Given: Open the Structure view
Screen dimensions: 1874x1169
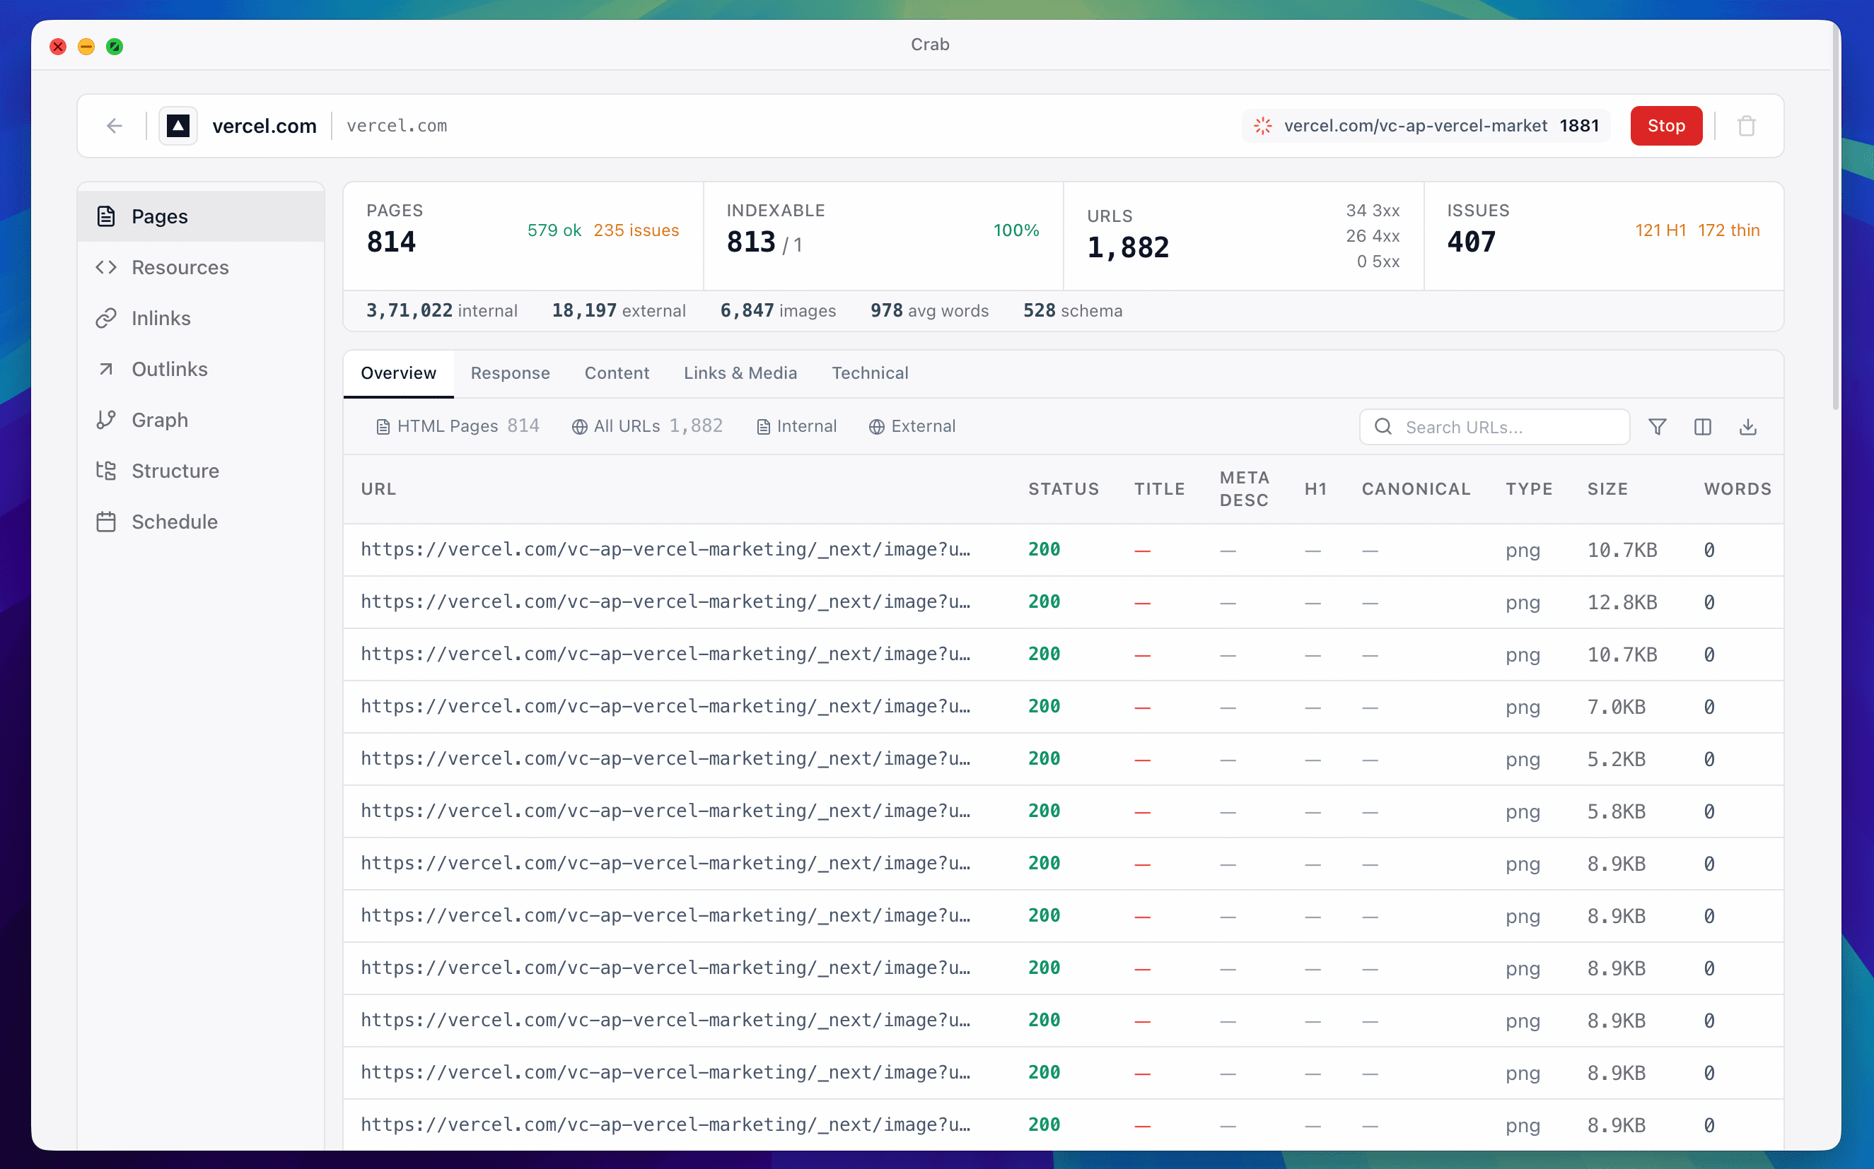Looking at the screenshot, I should click(x=175, y=470).
